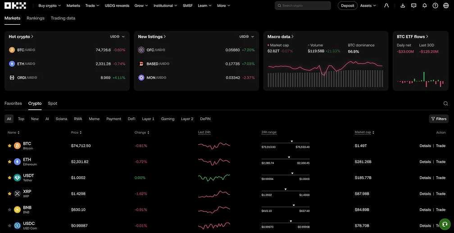
Task: Sort the table by Price
Action: click(x=76, y=132)
